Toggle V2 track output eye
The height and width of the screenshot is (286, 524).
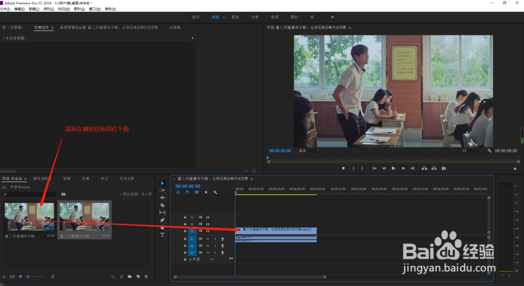(208, 224)
